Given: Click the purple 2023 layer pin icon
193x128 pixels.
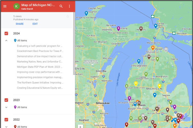Looking at the screenshot, I should 15,107.
